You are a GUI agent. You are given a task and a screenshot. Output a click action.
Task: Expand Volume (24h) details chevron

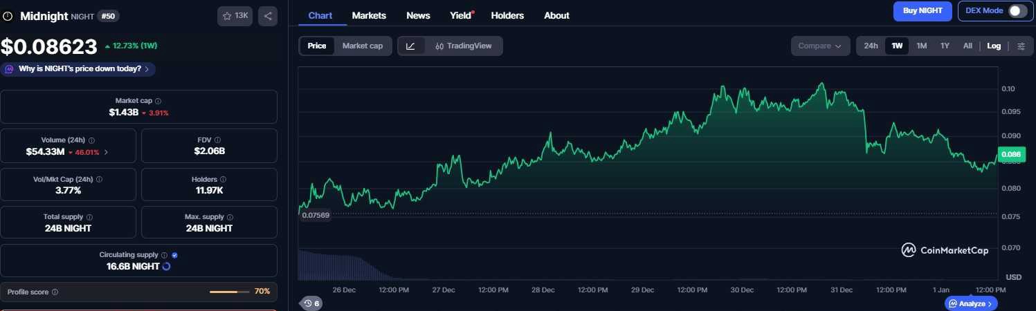pyautogui.click(x=106, y=152)
